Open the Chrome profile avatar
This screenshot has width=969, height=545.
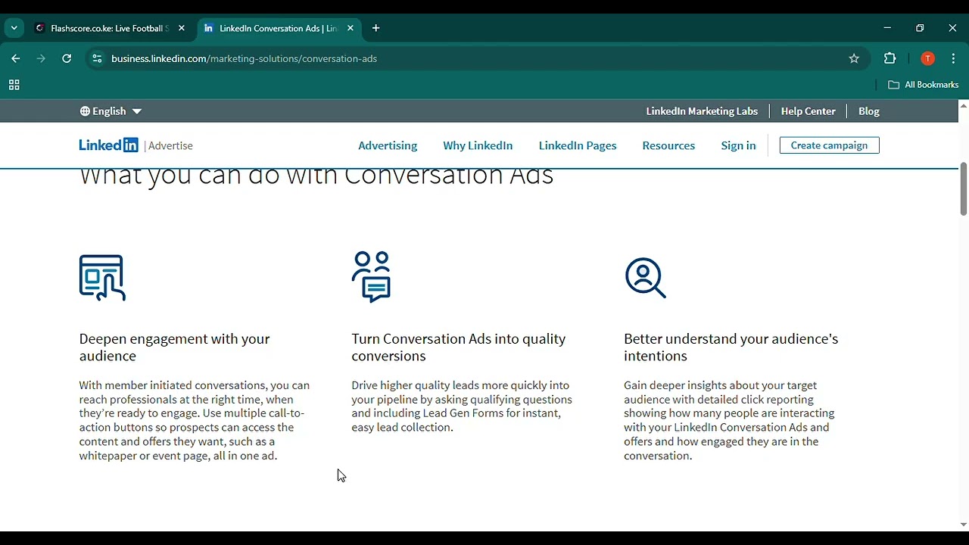pyautogui.click(x=927, y=58)
